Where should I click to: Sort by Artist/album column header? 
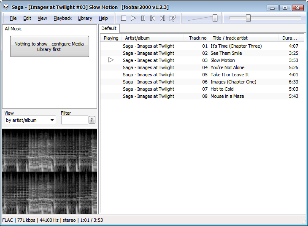(152, 38)
